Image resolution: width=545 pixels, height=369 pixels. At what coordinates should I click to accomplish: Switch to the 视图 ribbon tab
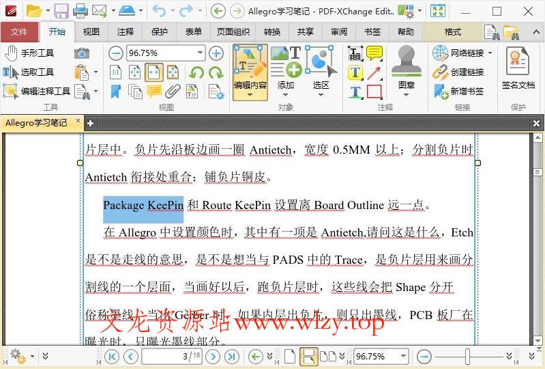click(91, 32)
